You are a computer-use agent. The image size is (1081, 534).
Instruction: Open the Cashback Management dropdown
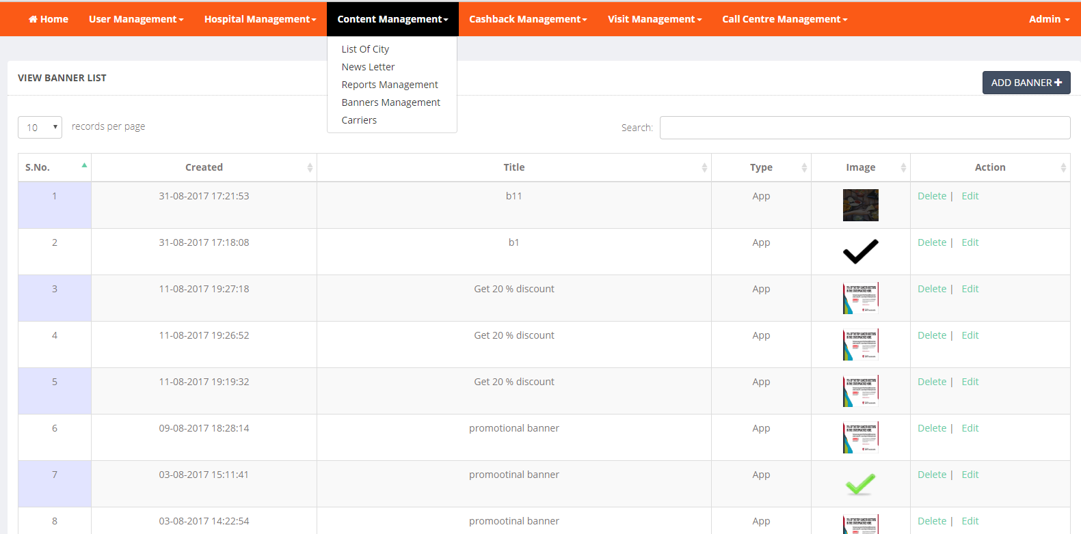click(528, 19)
